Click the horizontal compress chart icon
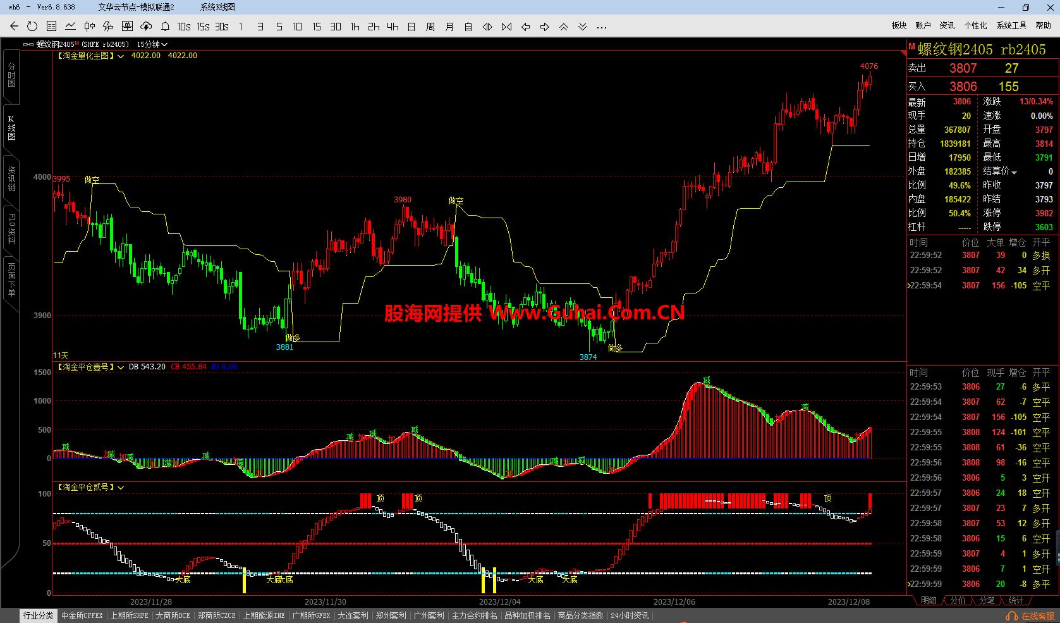The width and height of the screenshot is (1060, 623). pyautogui.click(x=506, y=27)
